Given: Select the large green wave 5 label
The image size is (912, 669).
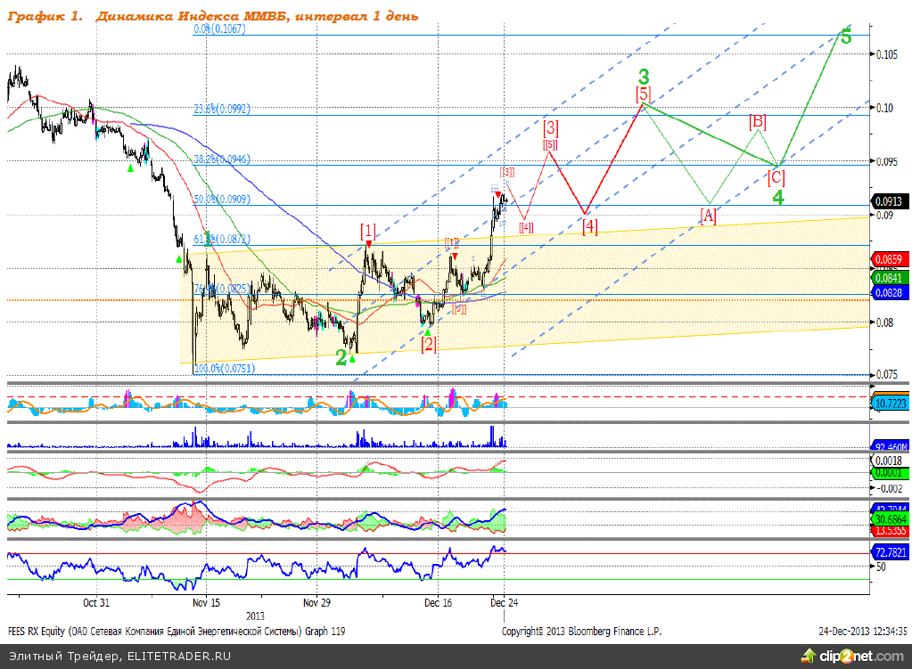Looking at the screenshot, I should click(x=845, y=37).
